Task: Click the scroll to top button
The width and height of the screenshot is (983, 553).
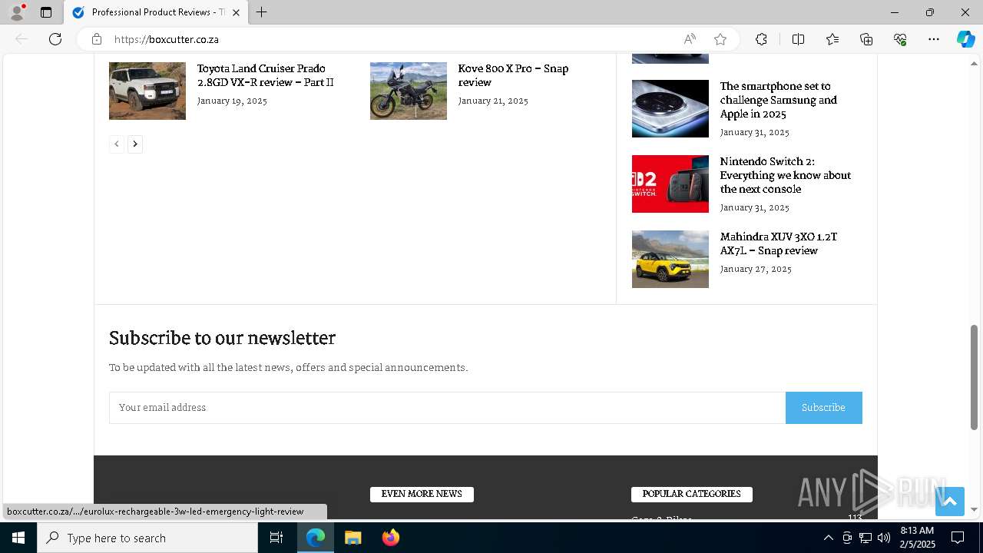Action: point(949,502)
